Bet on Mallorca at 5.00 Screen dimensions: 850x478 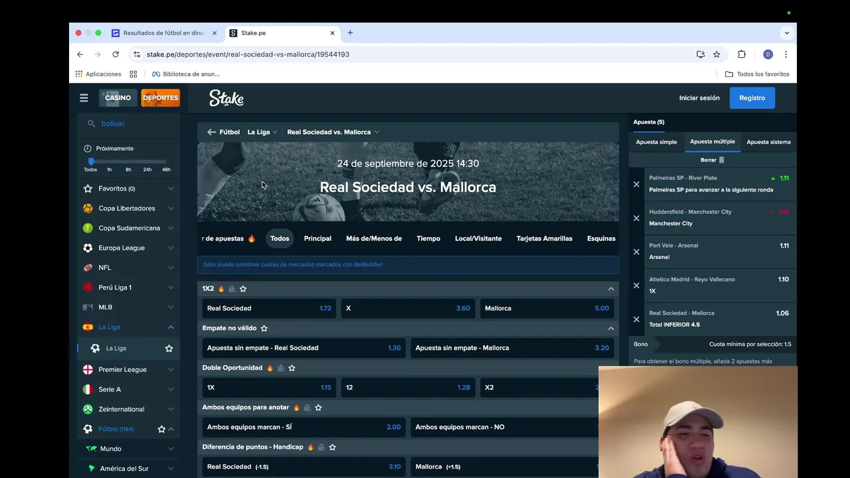point(547,308)
